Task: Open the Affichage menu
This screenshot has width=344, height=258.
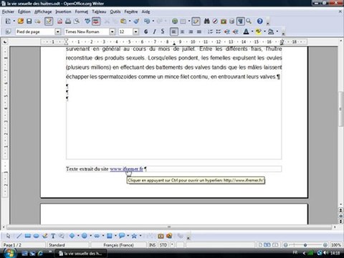Action: pyautogui.click(x=43, y=11)
